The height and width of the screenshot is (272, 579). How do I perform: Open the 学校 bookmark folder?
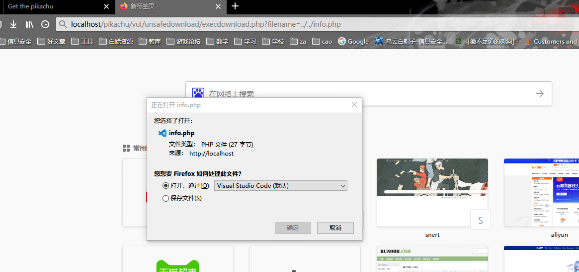click(x=273, y=41)
